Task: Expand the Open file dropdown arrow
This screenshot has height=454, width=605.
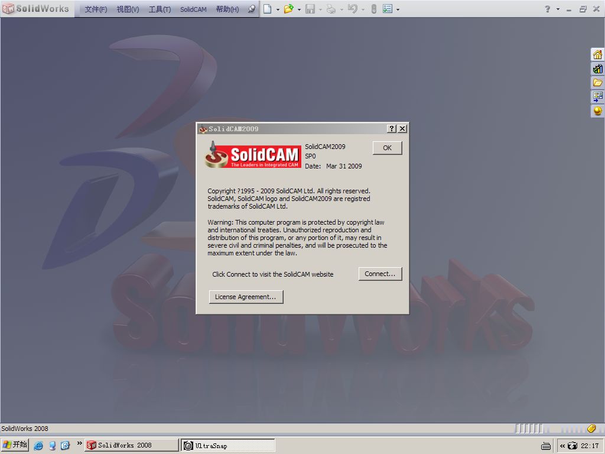Action: (299, 9)
